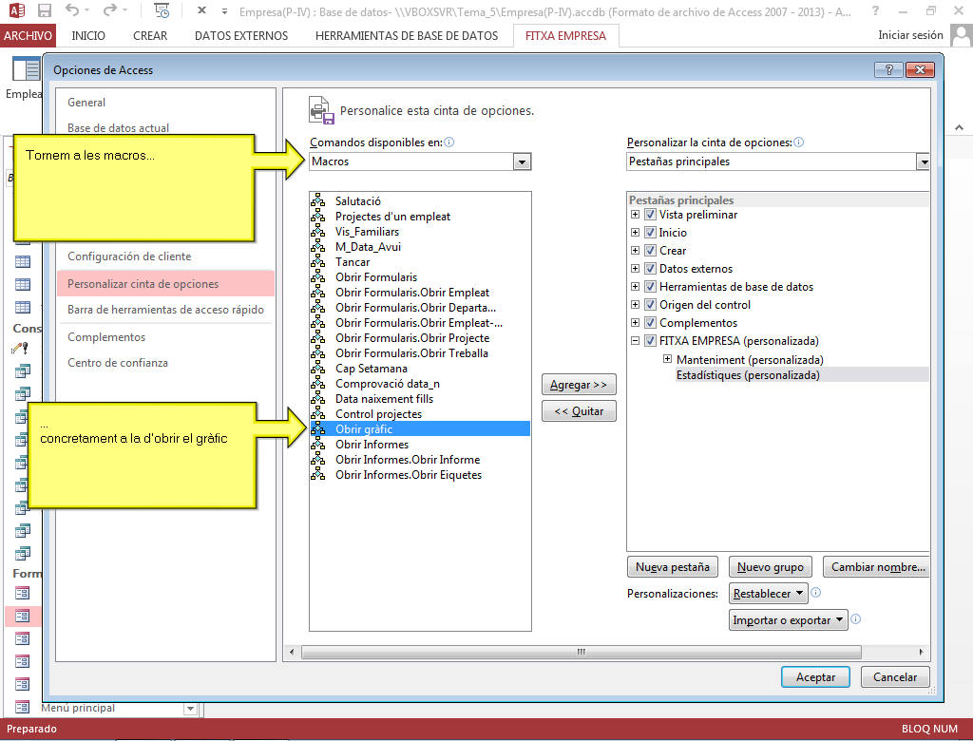This screenshot has height=741, width=973.
Task: Toggle the Complementos tab checkbox
Action: pos(650,323)
